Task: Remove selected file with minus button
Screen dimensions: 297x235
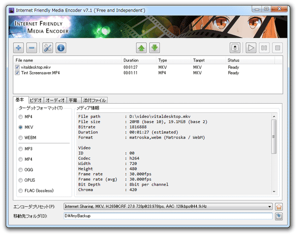Action: tap(31, 48)
